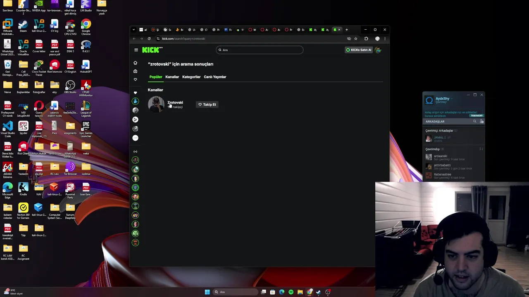Select the Google Chrome desktop shortcut
Image resolution: width=529 pixels, height=297 pixels.
coord(86,26)
